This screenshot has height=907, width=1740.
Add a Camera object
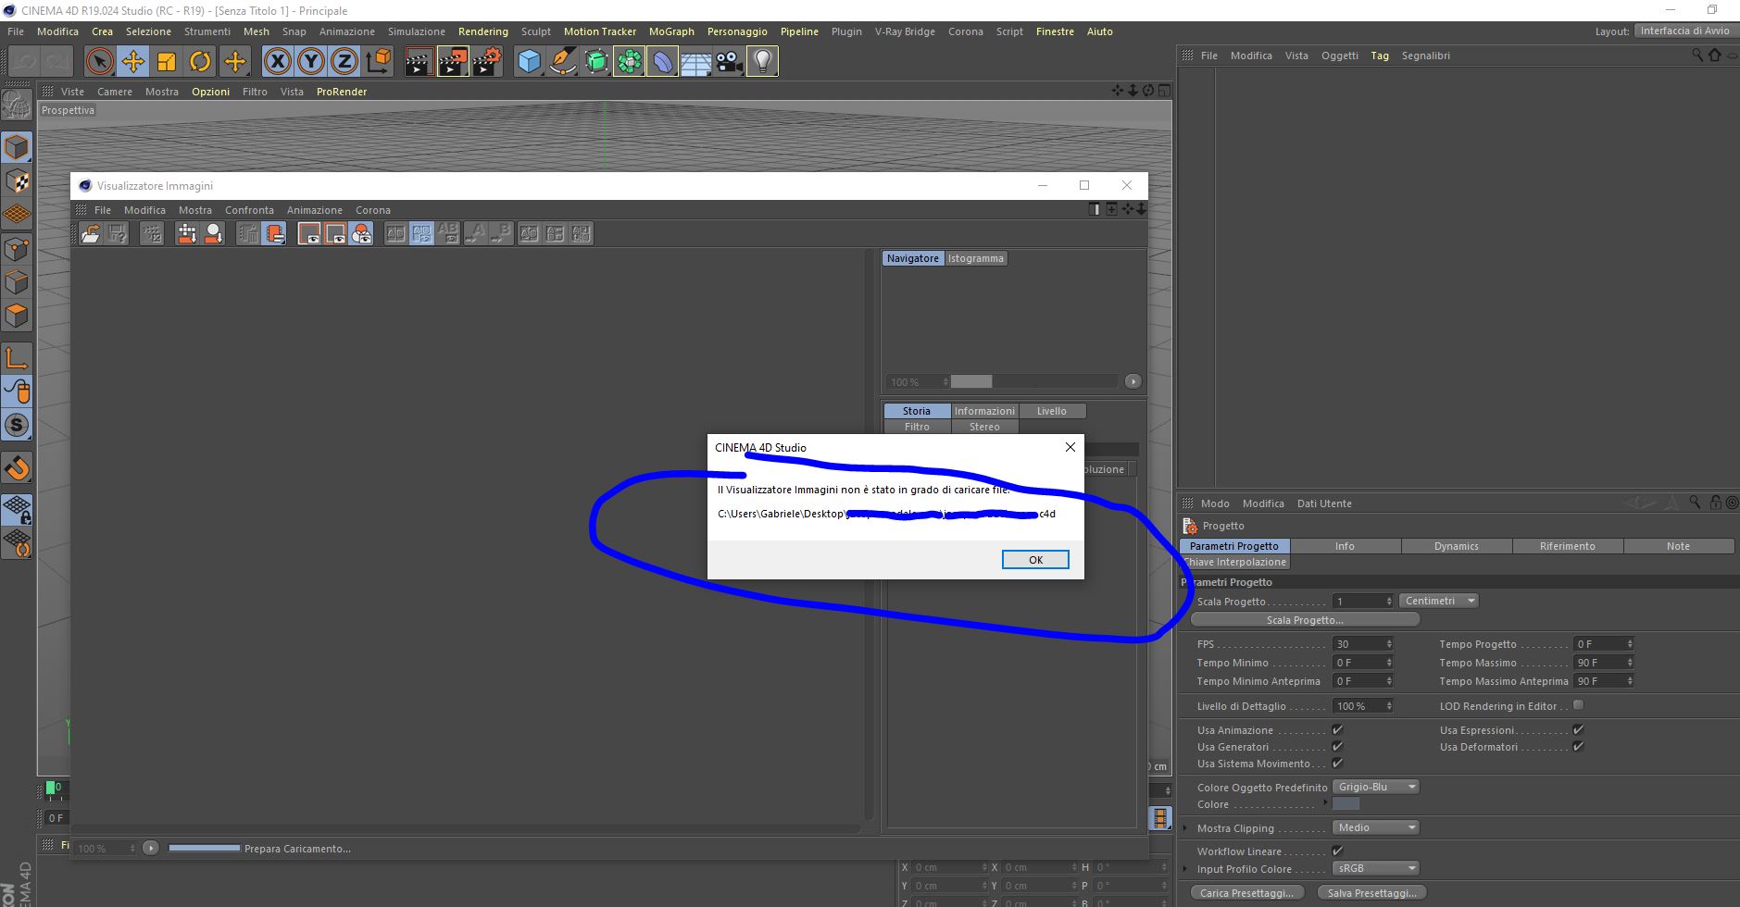click(729, 62)
